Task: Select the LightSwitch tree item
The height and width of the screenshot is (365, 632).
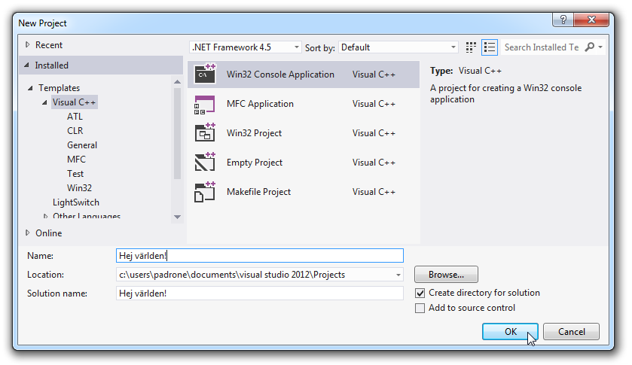Action: (76, 202)
